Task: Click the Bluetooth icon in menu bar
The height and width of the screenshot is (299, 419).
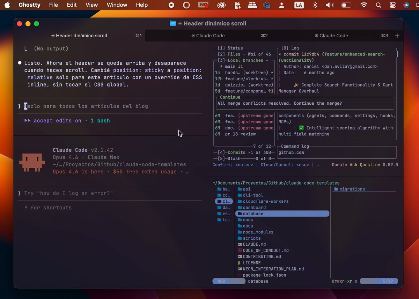Action: (315, 5)
